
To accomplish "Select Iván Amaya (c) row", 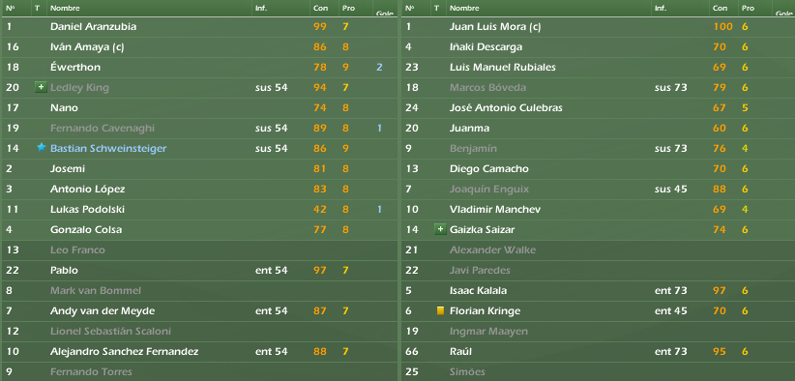I will (x=199, y=47).
